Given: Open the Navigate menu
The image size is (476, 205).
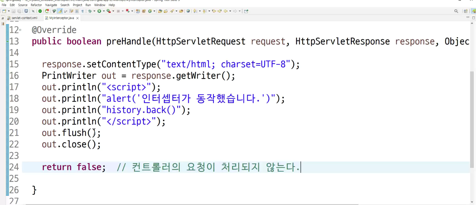Looking at the screenshot, I should click(51, 5).
